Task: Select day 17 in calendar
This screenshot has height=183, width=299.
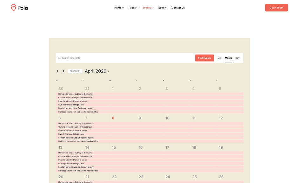Action: point(167,147)
